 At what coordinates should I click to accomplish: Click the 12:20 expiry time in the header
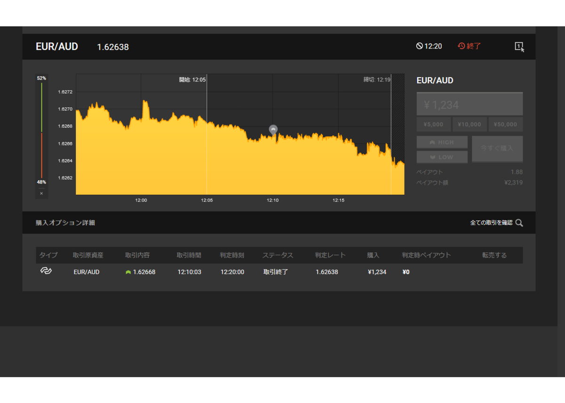click(x=433, y=46)
